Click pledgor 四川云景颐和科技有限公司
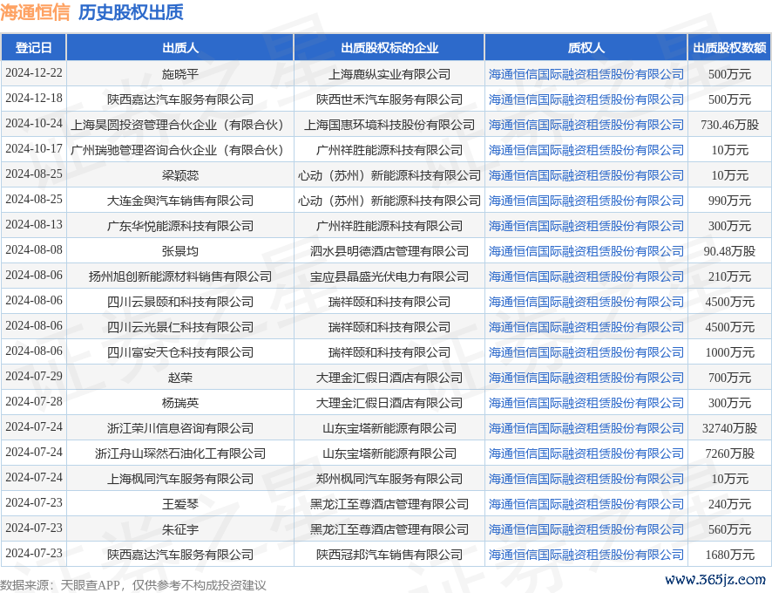Image resolution: width=772 pixels, height=593 pixels. [x=180, y=302]
